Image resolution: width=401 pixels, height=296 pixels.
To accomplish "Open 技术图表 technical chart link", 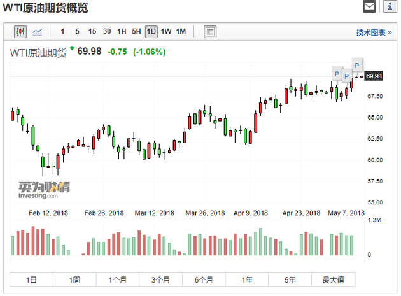I will coord(370,32).
